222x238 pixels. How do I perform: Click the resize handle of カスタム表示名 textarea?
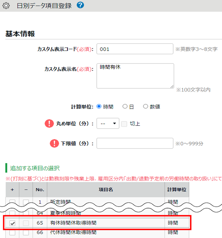pyautogui.click(x=172, y=86)
